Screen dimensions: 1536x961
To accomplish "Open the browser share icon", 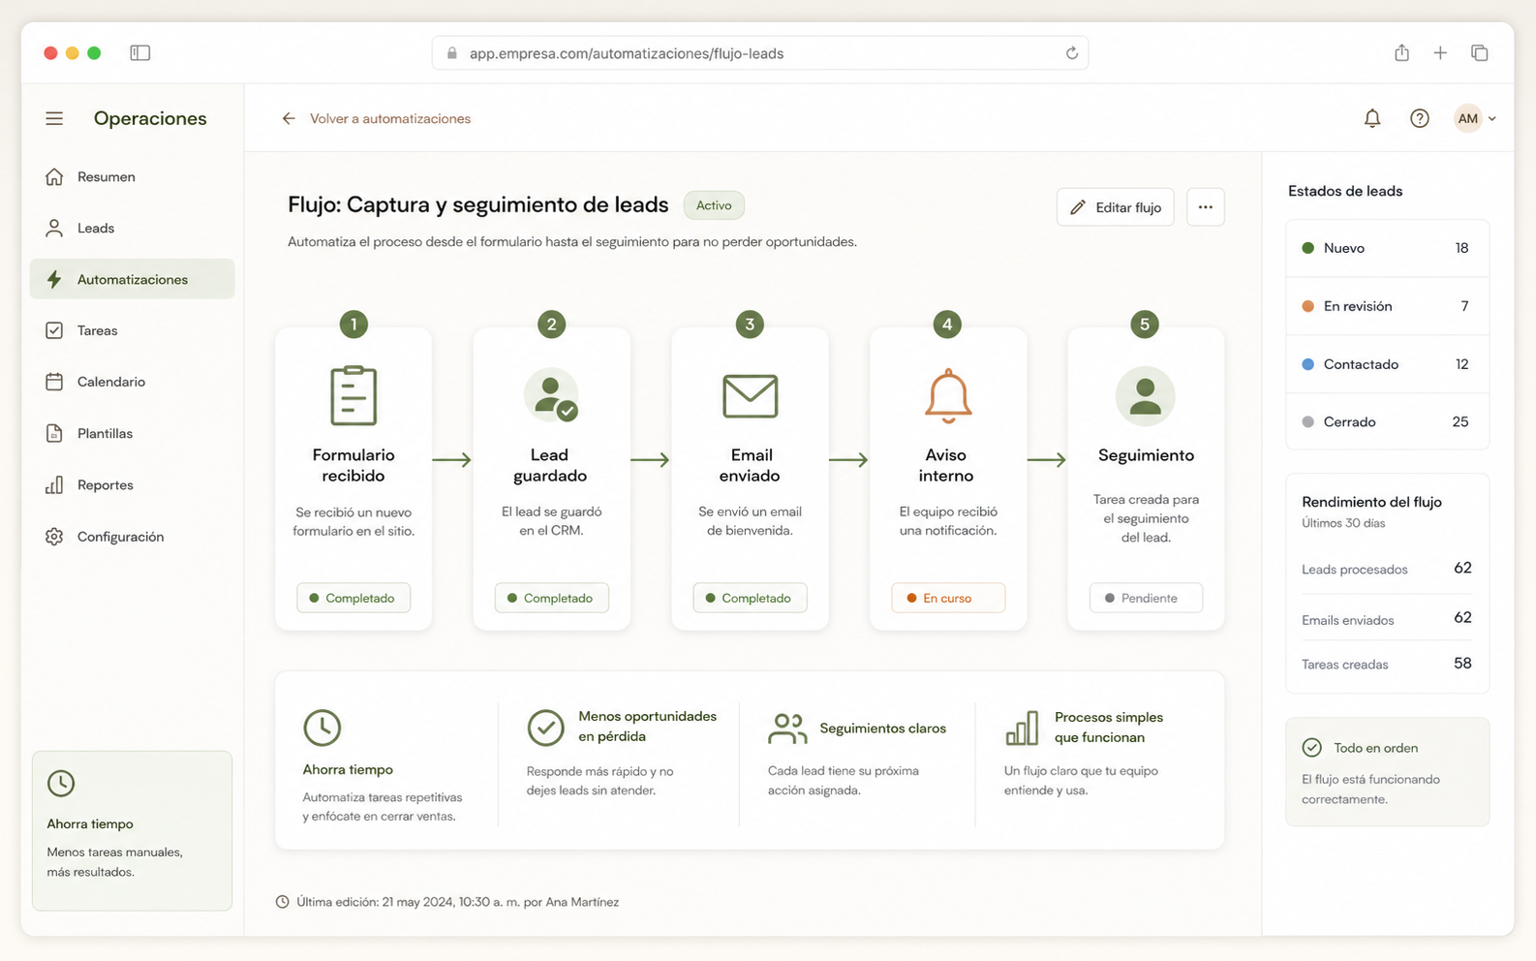I will click(1401, 52).
